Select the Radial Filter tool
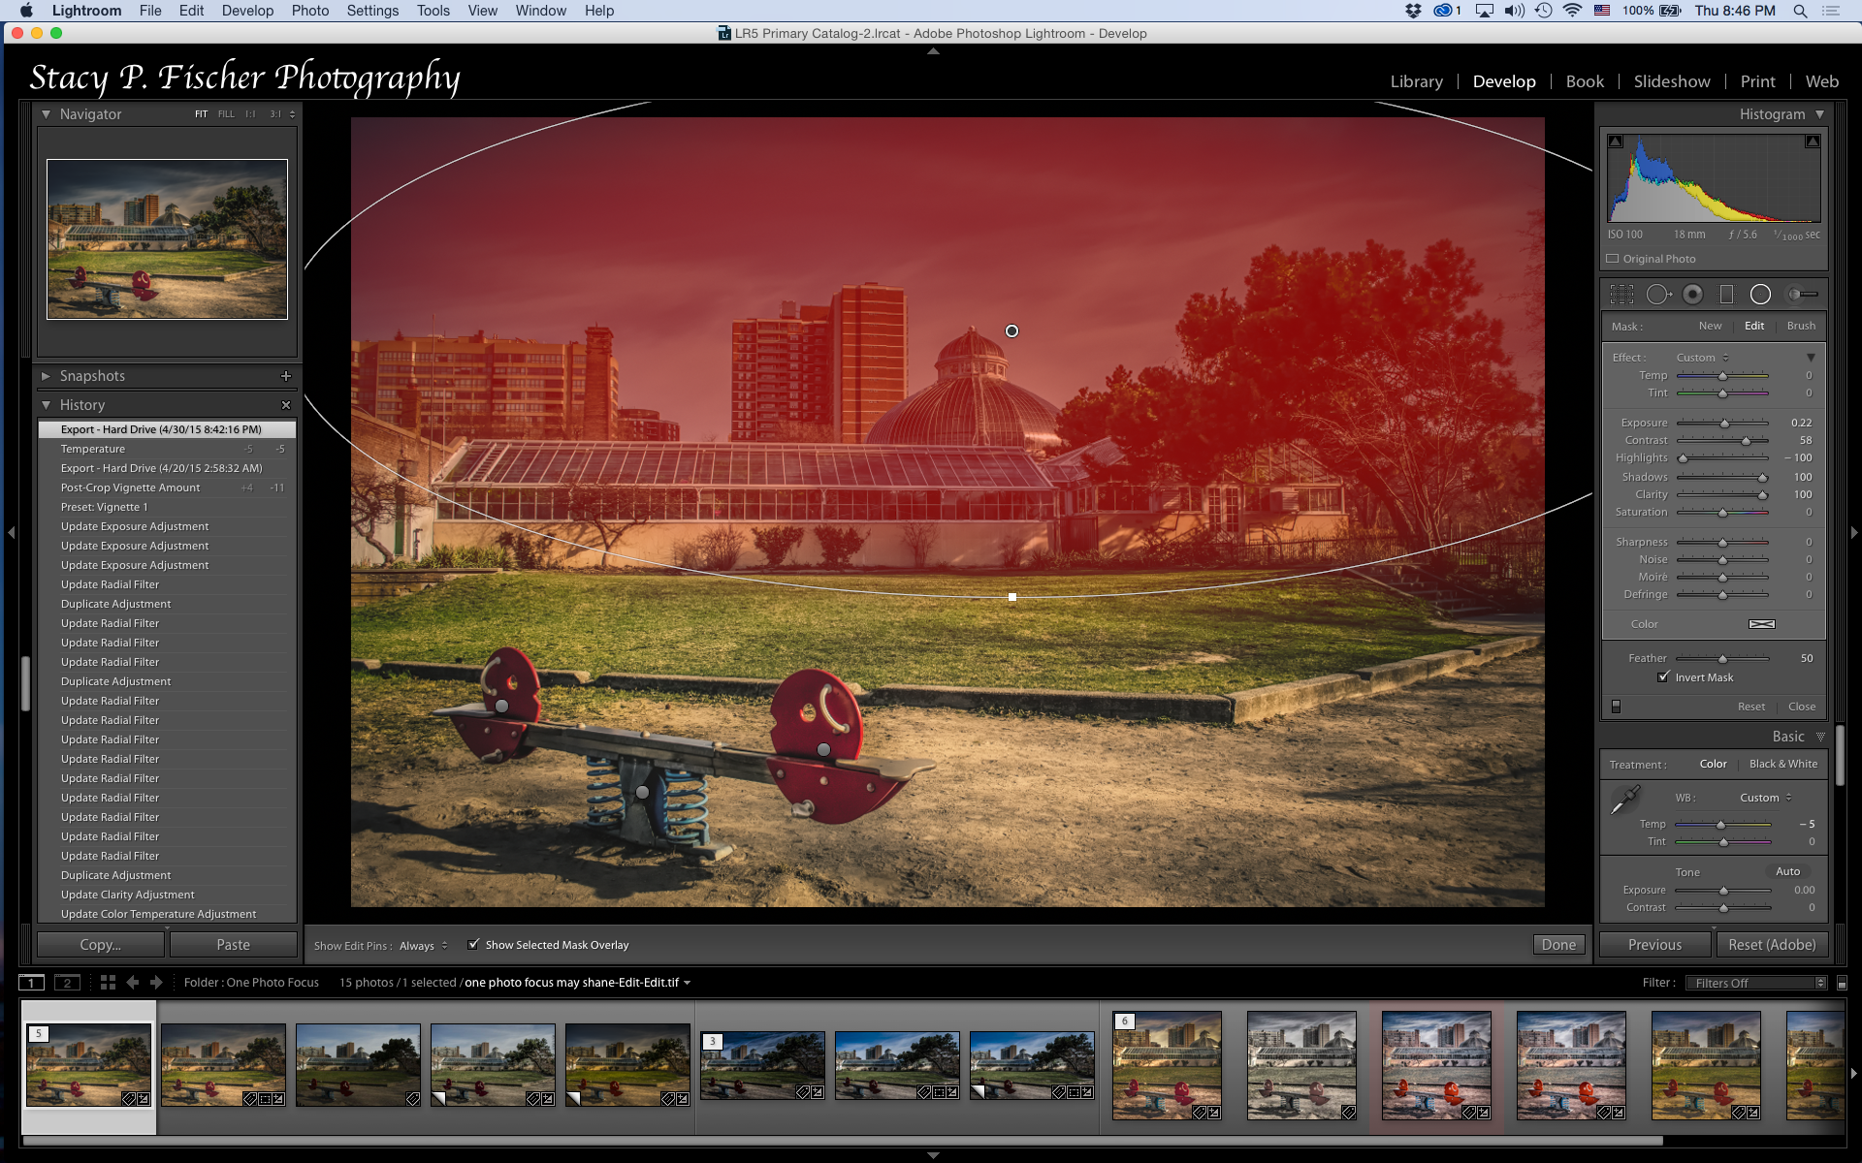Image resolution: width=1862 pixels, height=1163 pixels. pyautogui.click(x=1760, y=295)
